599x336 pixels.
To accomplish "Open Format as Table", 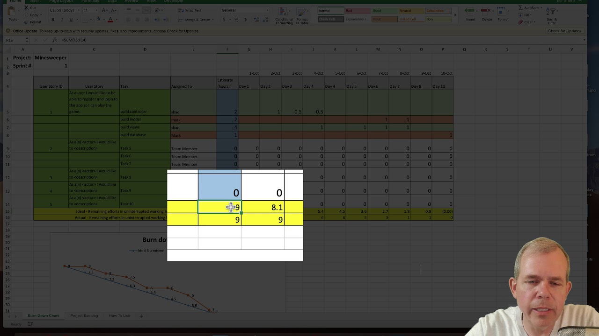I will pos(302,15).
